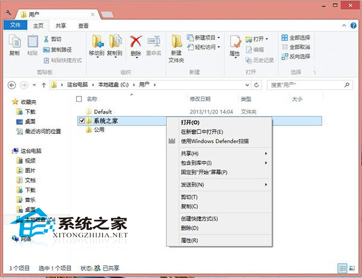This screenshot has height=278, width=362.
Task: Click Paste shortcut (粘贴快捷方式) in ribbon
Action: pyautogui.click(x=63, y=60)
